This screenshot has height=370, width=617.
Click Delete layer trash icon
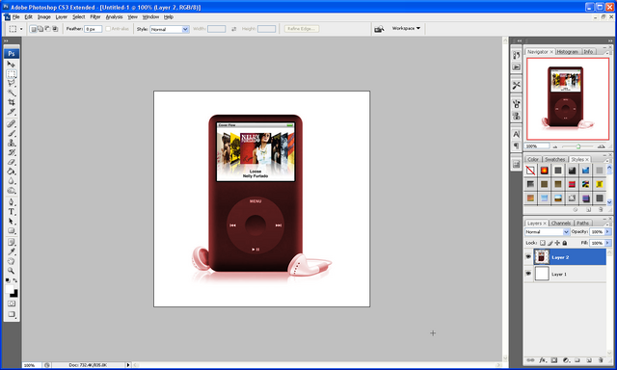[x=601, y=360]
